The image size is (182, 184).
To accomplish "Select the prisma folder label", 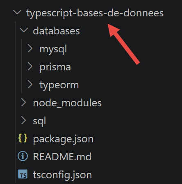I will point(55,67).
